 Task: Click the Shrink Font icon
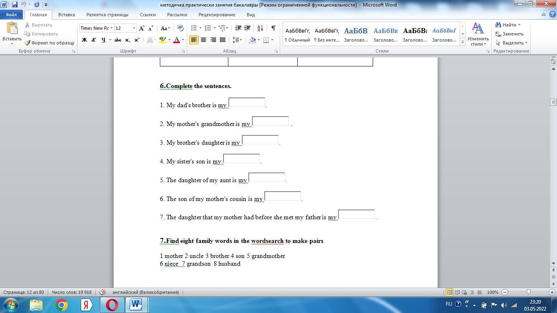(150, 28)
